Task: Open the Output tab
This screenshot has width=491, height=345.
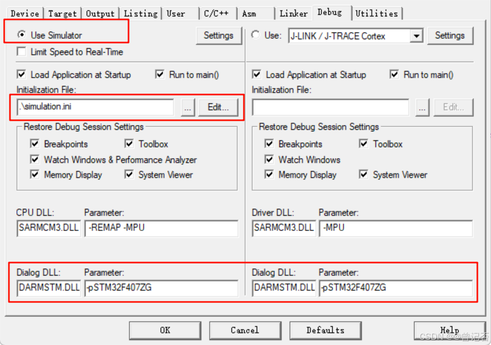Action: point(100,14)
